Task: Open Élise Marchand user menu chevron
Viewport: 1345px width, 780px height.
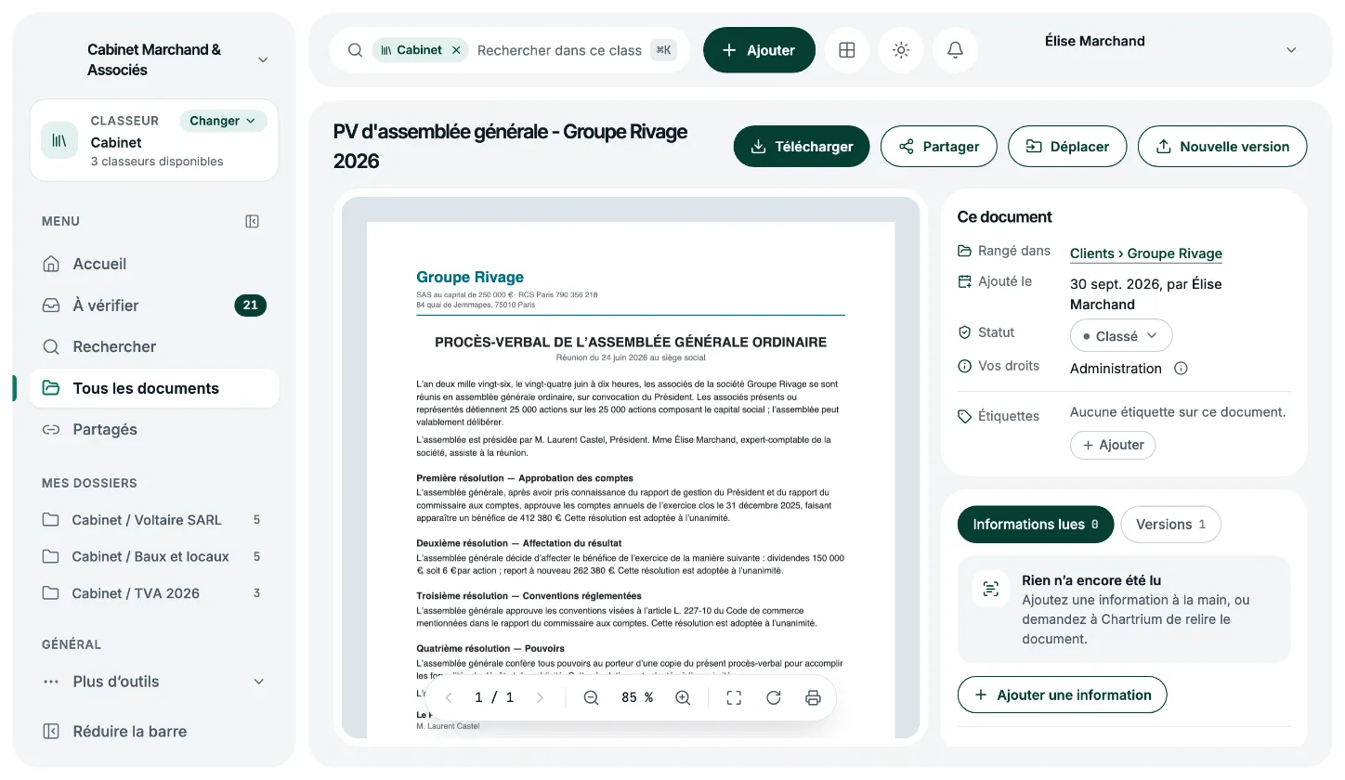Action: tap(1290, 50)
